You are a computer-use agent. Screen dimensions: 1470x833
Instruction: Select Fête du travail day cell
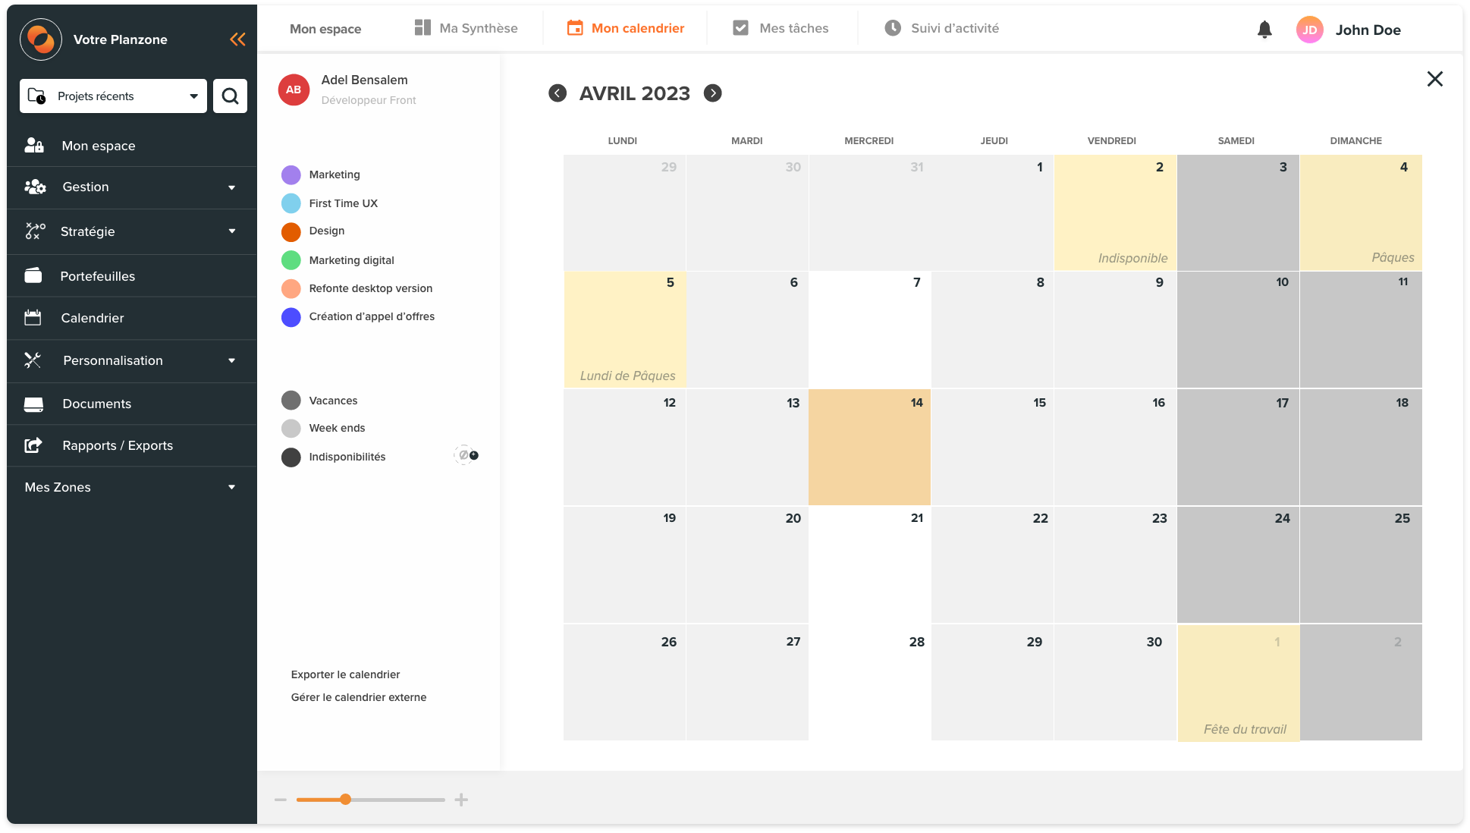tap(1238, 683)
